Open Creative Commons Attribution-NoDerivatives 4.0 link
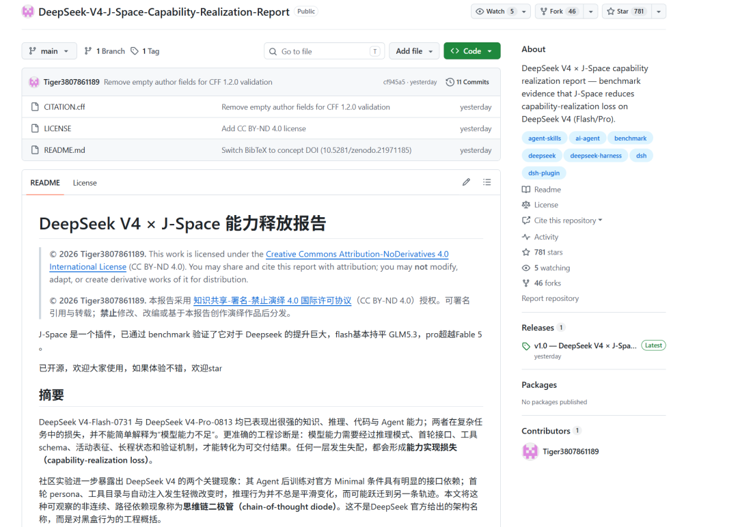Screen dimensions: 738x527 [357, 254]
